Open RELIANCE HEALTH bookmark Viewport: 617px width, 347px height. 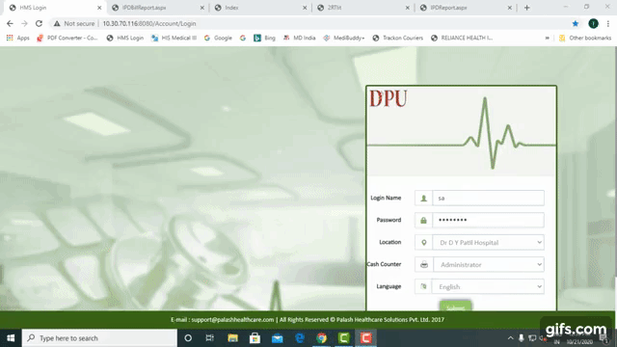462,38
